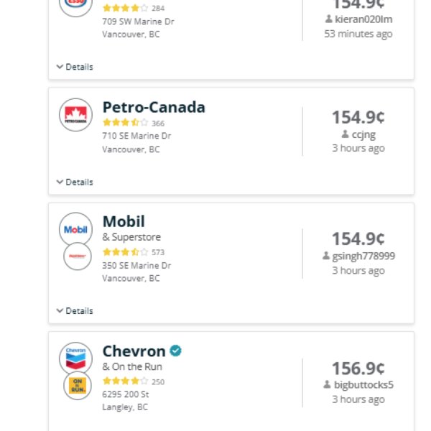Image resolution: width=431 pixels, height=431 pixels.
Task: Click the 156.9¢ Chevron price
Action: point(358,369)
